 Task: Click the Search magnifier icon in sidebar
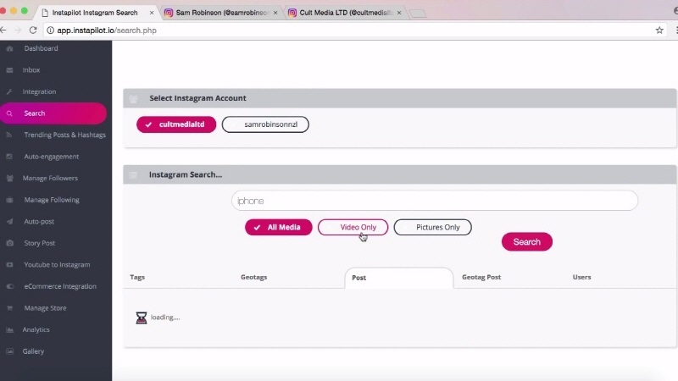coord(9,113)
